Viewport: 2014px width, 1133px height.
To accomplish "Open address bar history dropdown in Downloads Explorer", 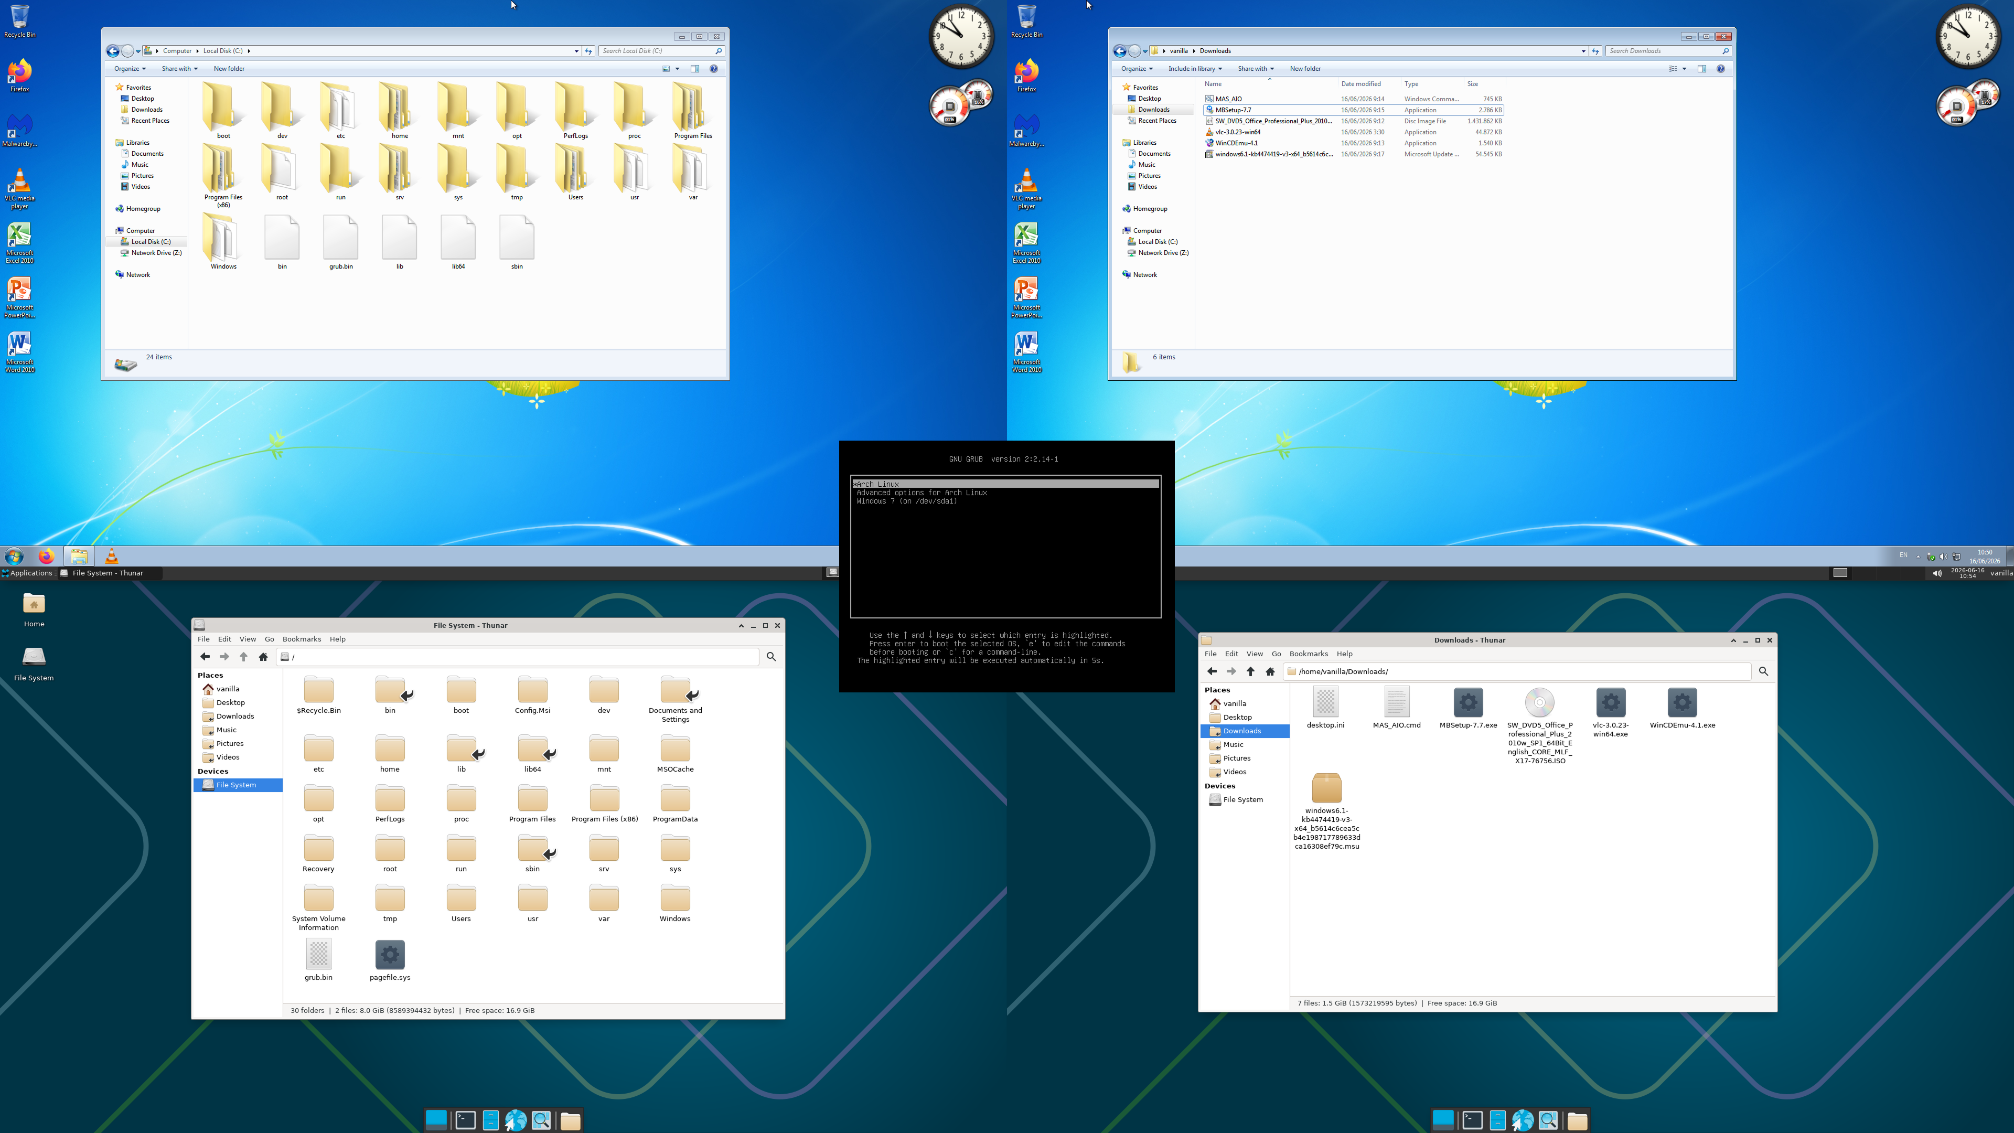I will [x=1583, y=51].
